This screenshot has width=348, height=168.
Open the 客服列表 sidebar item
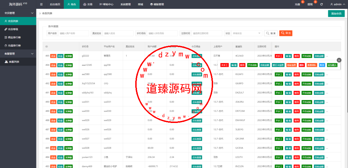tap(18, 62)
